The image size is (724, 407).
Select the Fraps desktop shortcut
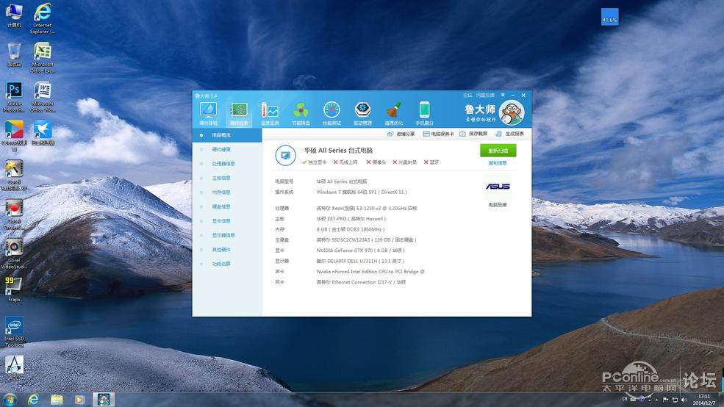point(14,289)
